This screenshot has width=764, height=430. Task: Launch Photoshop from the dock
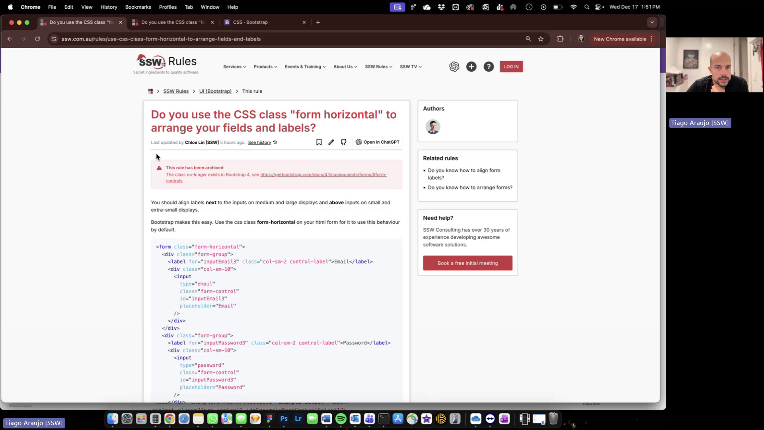284,418
